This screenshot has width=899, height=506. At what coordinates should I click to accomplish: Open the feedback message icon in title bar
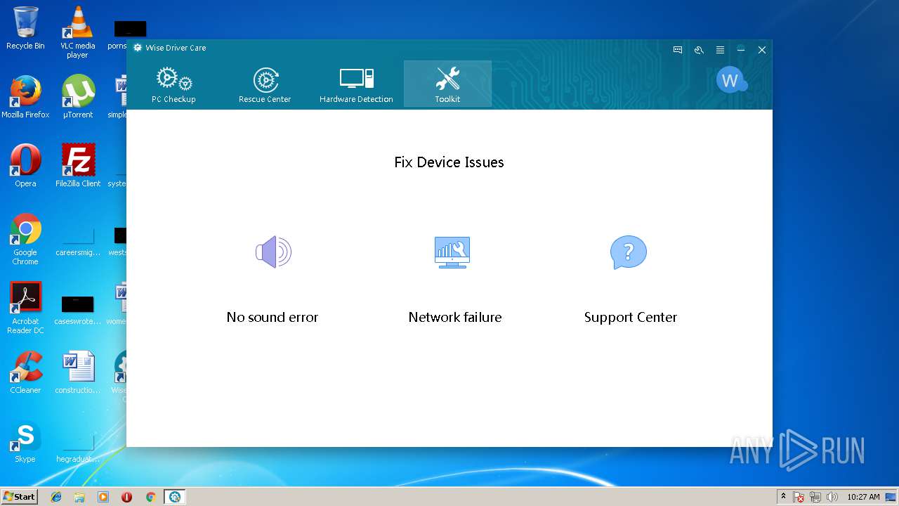pos(678,50)
